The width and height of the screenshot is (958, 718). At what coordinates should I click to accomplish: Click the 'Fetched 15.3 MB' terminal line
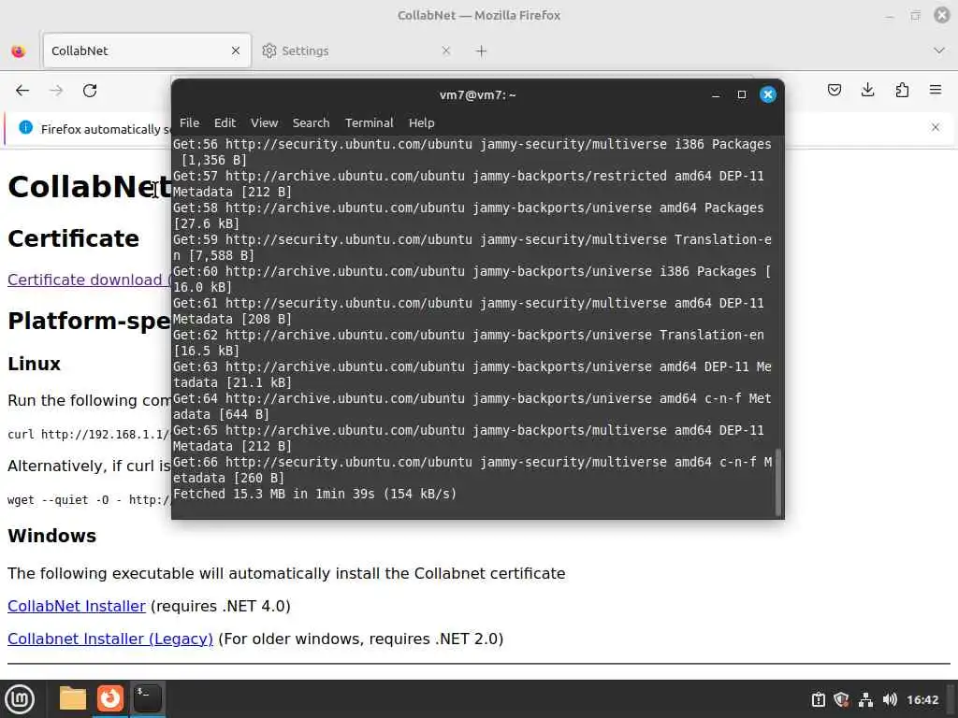[x=314, y=494]
